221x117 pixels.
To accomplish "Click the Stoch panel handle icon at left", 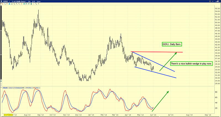I will (x=1, y=87).
